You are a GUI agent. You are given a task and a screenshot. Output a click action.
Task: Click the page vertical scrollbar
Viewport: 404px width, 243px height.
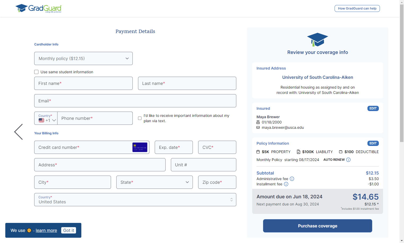[x=402, y=73]
